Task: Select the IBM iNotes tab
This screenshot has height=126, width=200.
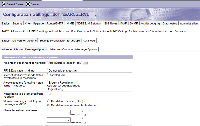Action: point(110,23)
